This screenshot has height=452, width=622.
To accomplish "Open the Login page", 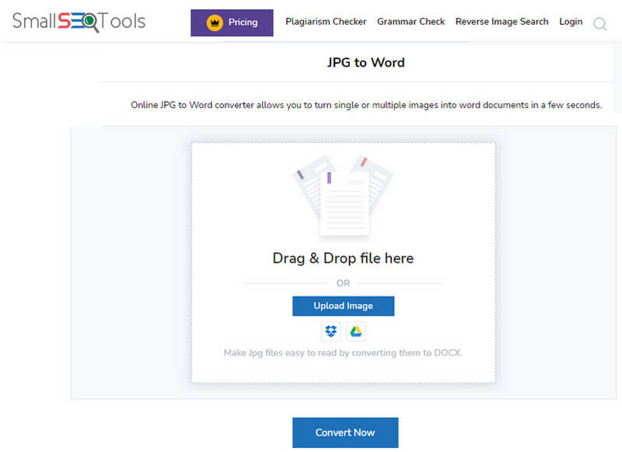I will tap(571, 22).
